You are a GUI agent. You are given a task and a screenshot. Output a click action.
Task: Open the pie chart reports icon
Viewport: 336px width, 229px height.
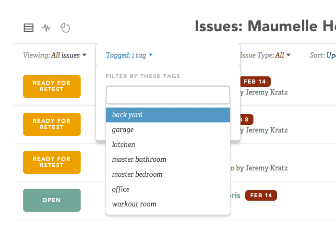click(65, 28)
